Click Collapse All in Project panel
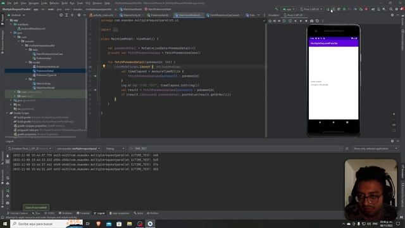This screenshot has width=405, height=228. (x=72, y=15)
